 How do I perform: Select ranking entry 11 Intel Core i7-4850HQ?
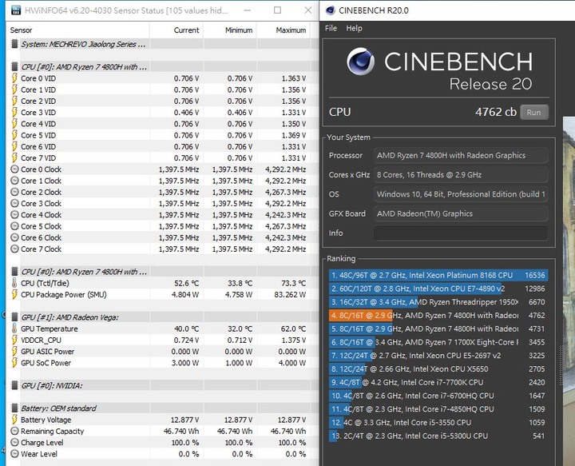[438, 409]
